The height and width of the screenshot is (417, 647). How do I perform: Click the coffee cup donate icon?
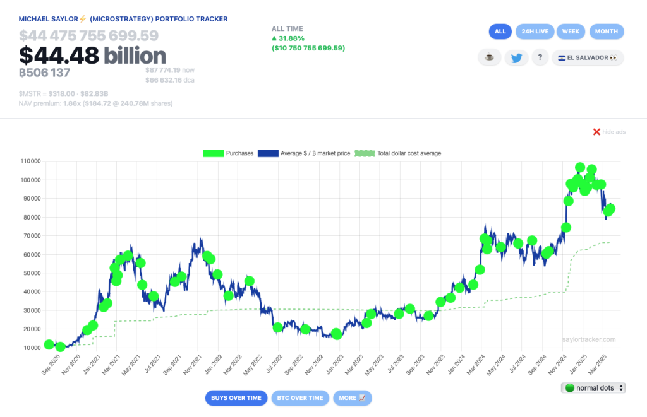tap(490, 57)
